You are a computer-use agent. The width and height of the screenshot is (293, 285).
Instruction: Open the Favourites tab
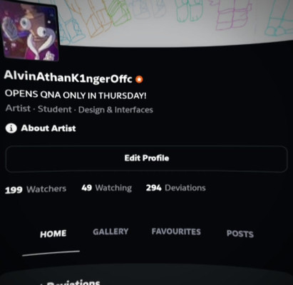pos(176,232)
